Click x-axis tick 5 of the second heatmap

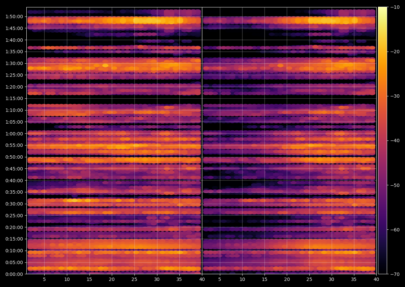tap(220, 279)
